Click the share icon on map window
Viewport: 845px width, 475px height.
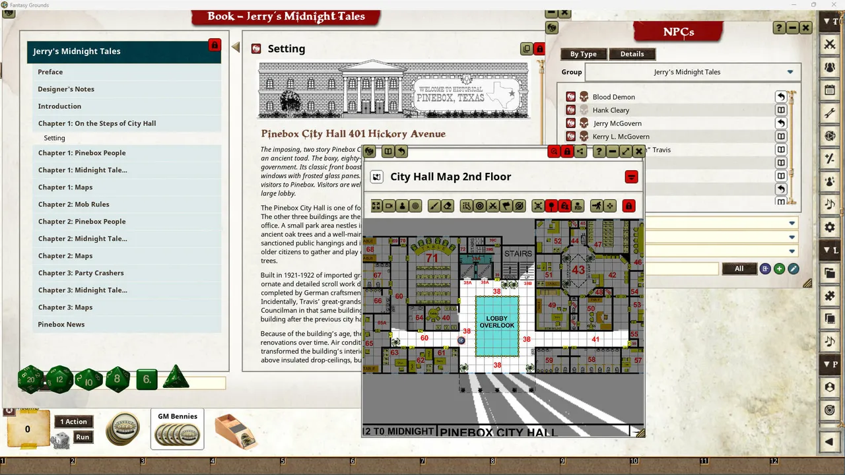(x=580, y=152)
